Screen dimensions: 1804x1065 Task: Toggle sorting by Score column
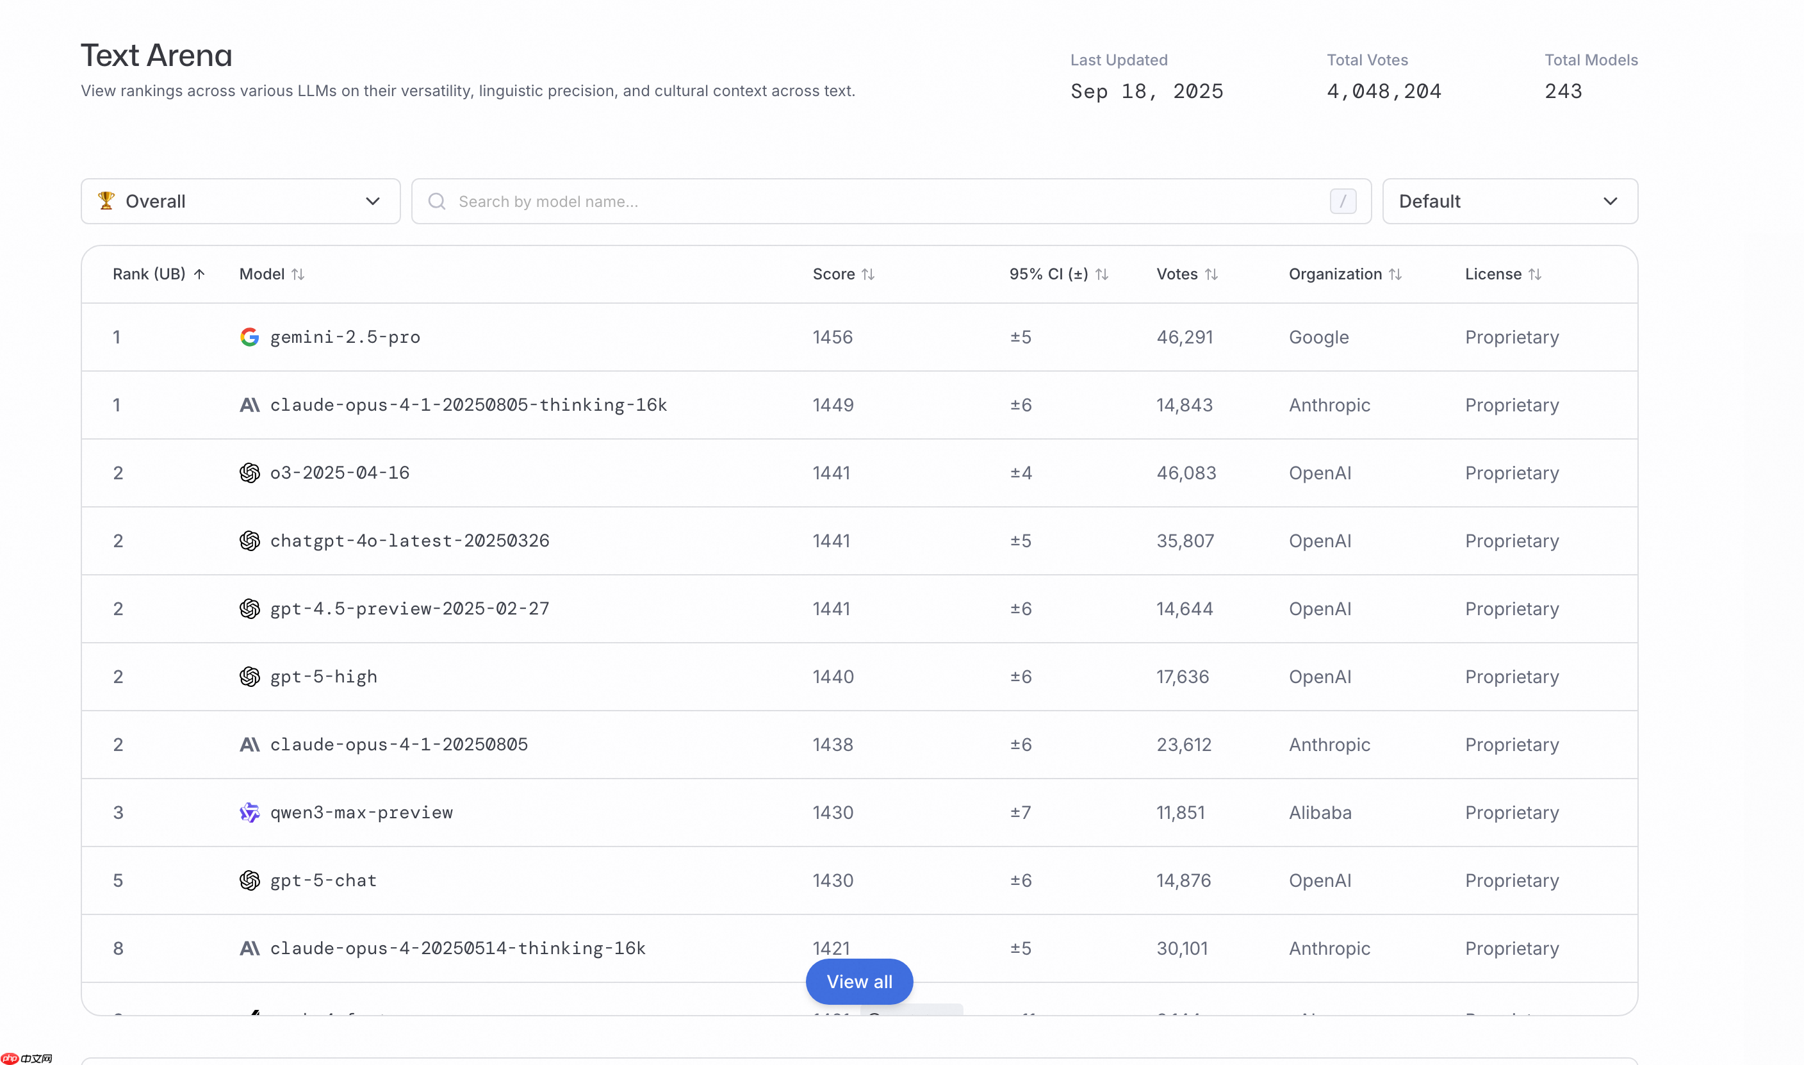pyautogui.click(x=843, y=274)
